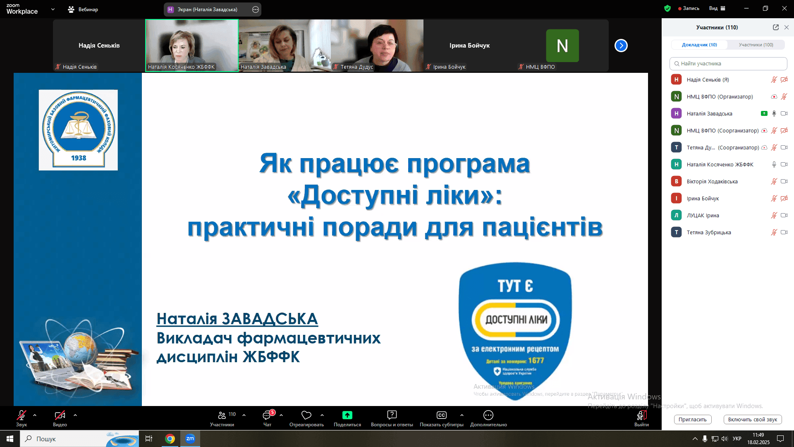Unmute microphone with the Звук button
This screenshot has width=794, height=447.
tap(22, 418)
